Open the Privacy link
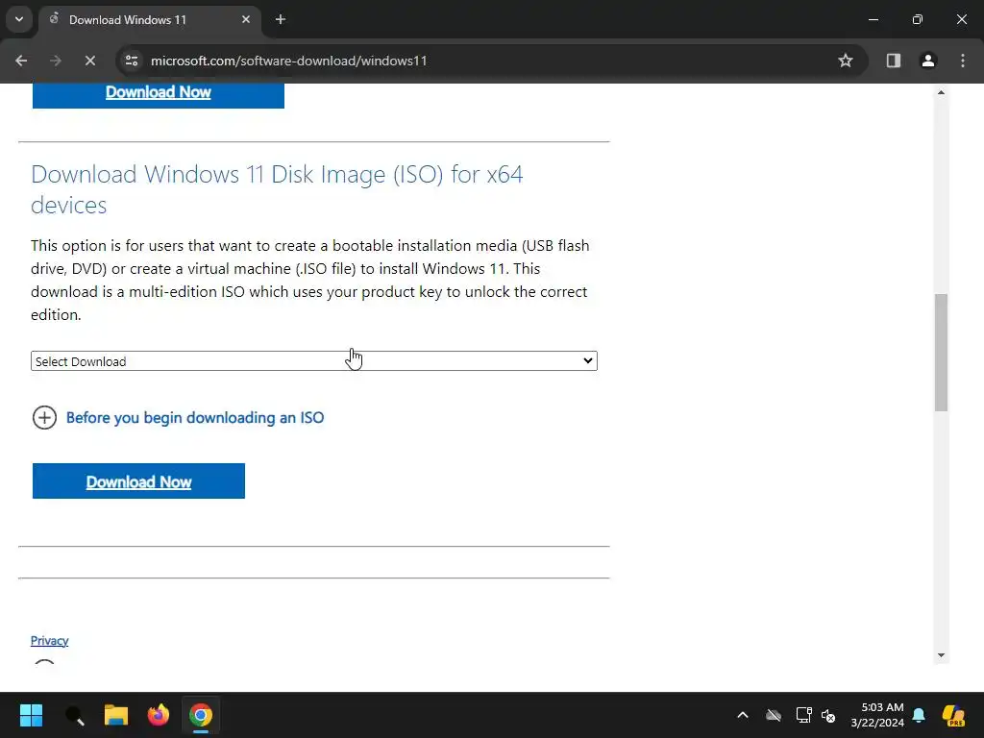This screenshot has height=738, width=984. coord(50,641)
